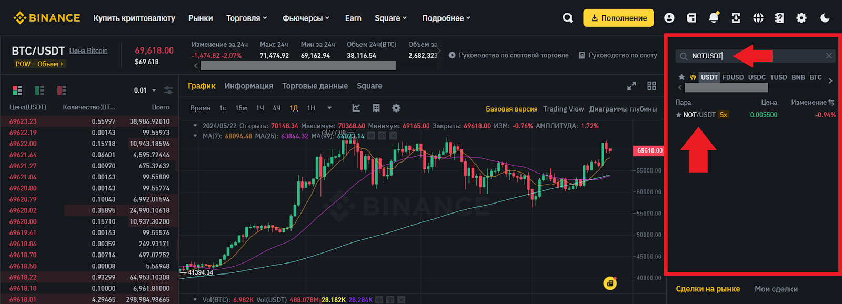Open the help question-mark icon
The height and width of the screenshot is (304, 842).
pyautogui.click(x=779, y=18)
